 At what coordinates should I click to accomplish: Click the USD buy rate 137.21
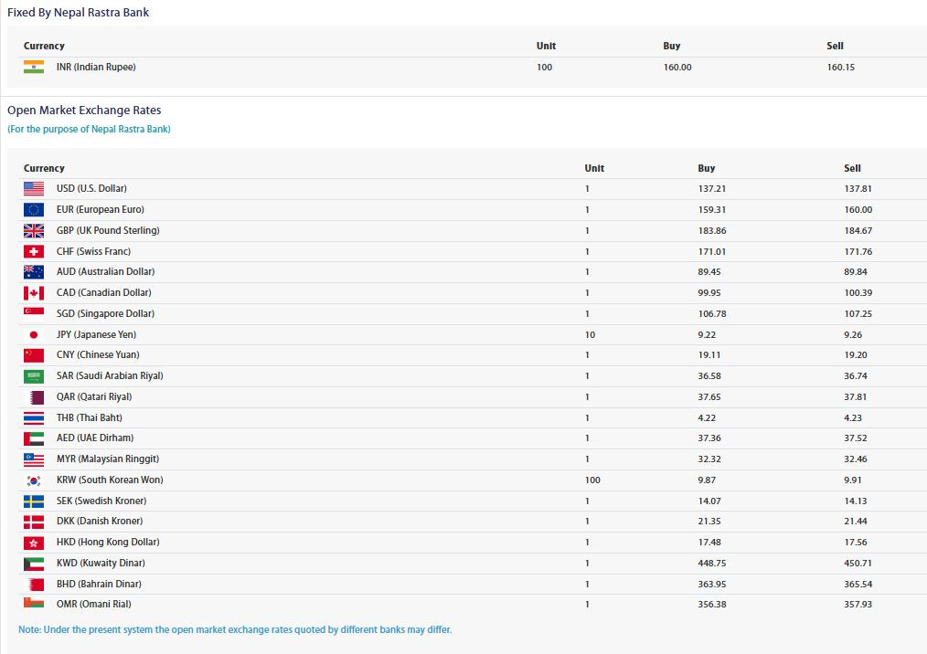[712, 189]
